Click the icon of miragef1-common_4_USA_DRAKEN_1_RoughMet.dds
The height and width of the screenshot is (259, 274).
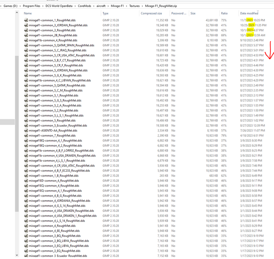point(26,216)
